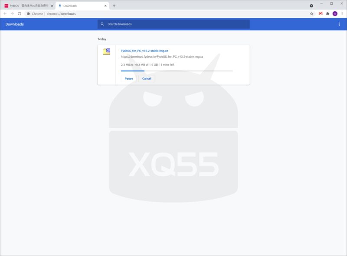347x256 pixels.
Task: Bookmark this page with the star icon
Action: click(x=311, y=13)
